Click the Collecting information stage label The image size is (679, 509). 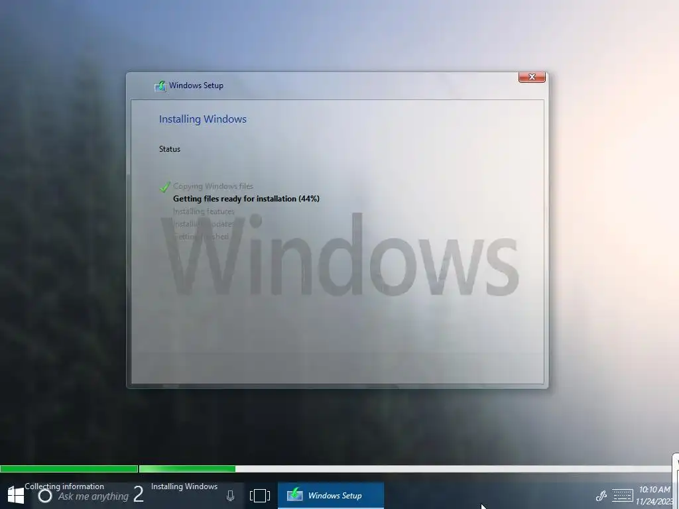coord(64,486)
